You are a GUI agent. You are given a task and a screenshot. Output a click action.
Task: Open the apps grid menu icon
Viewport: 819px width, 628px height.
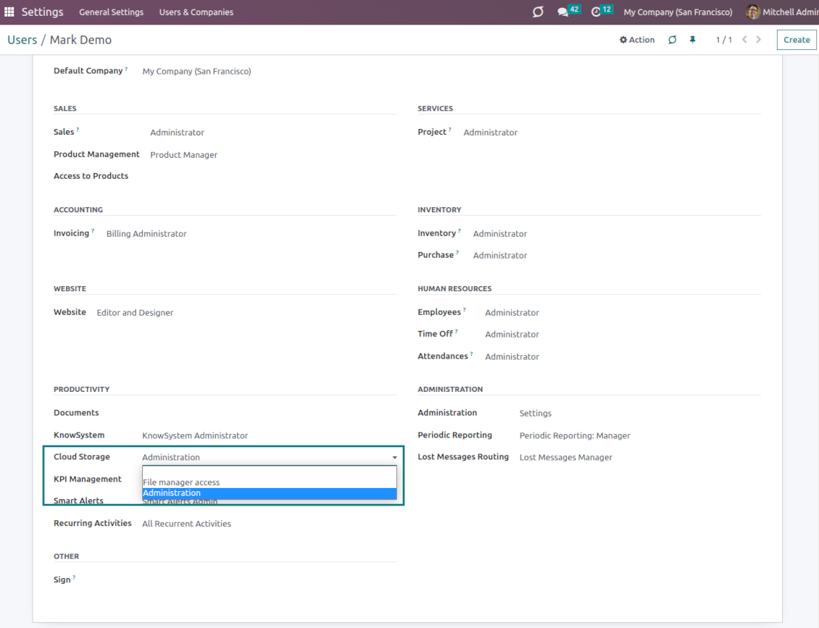(x=9, y=12)
